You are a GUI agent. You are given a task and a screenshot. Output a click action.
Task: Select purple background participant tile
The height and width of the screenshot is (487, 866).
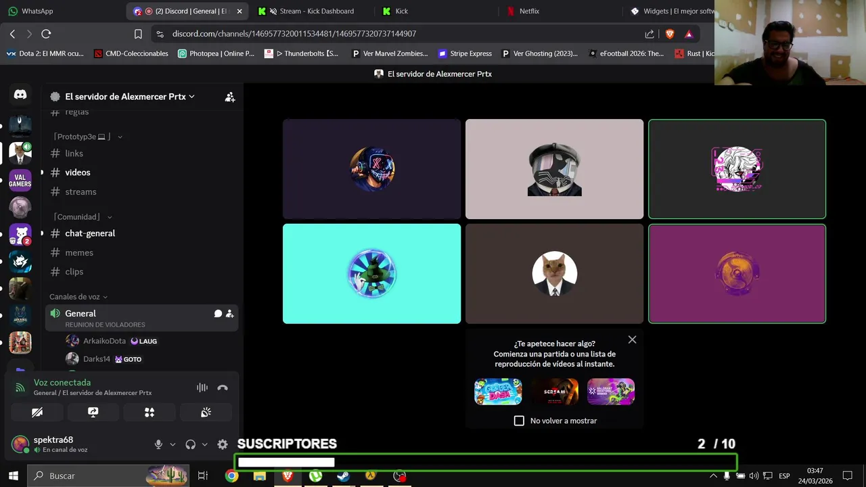(x=737, y=274)
